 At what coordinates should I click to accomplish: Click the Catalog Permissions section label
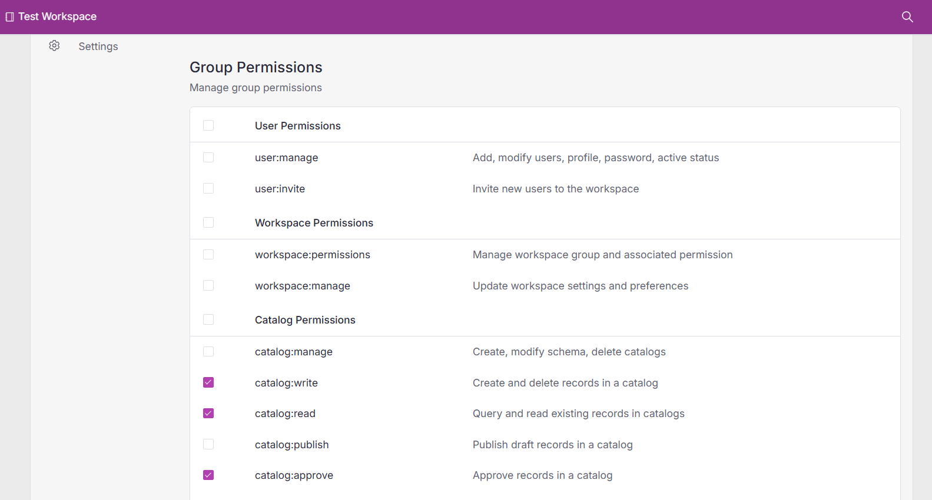point(306,320)
